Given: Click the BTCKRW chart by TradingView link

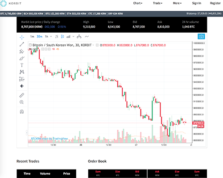Looking at the screenshot, I should [50, 139].
